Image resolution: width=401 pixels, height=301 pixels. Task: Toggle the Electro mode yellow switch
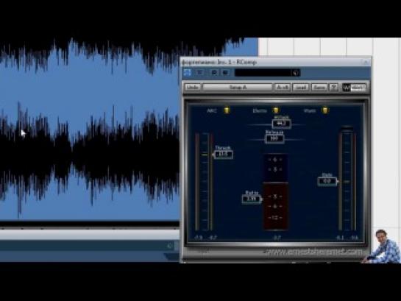click(276, 110)
